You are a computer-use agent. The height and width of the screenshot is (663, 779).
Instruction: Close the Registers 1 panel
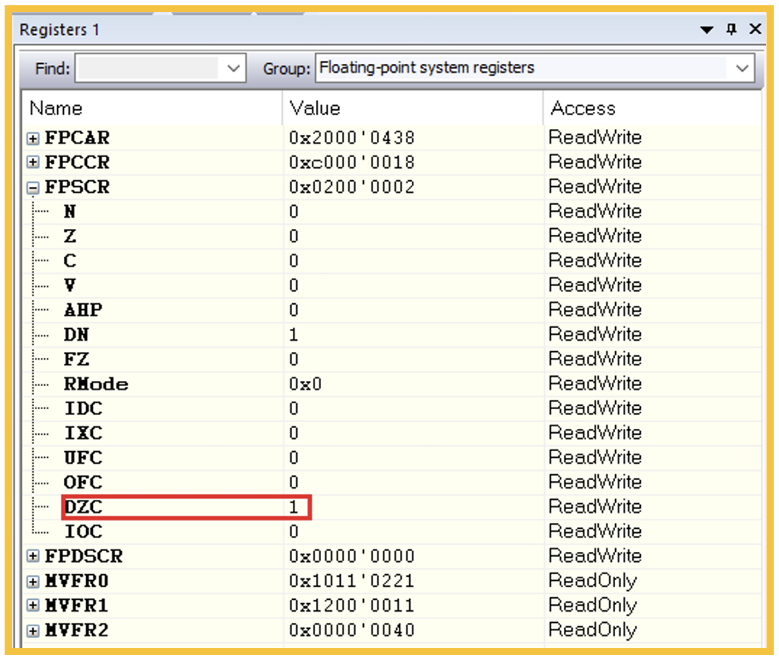coord(755,30)
